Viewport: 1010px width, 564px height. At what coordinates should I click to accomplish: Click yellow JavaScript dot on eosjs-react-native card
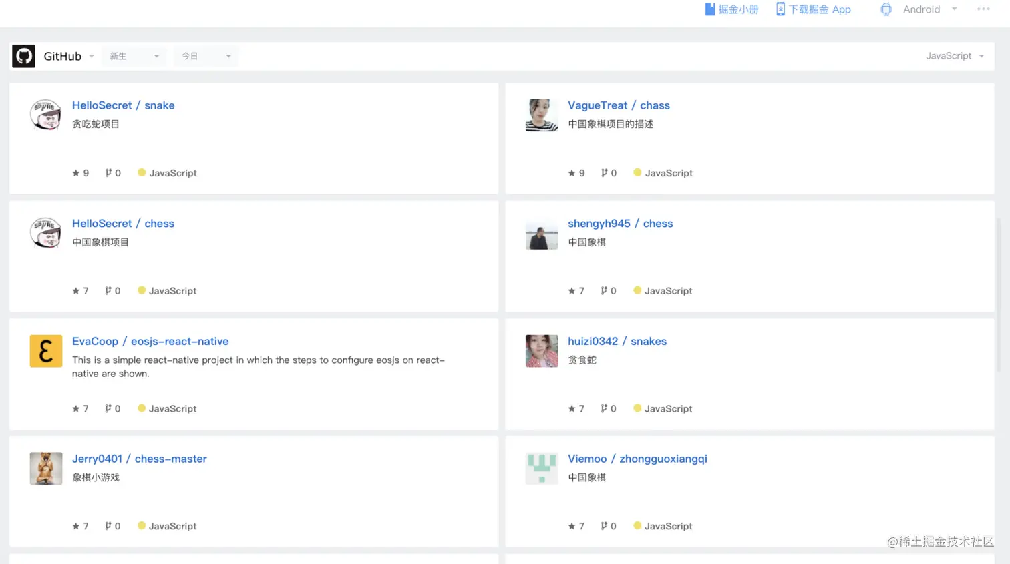(x=142, y=408)
